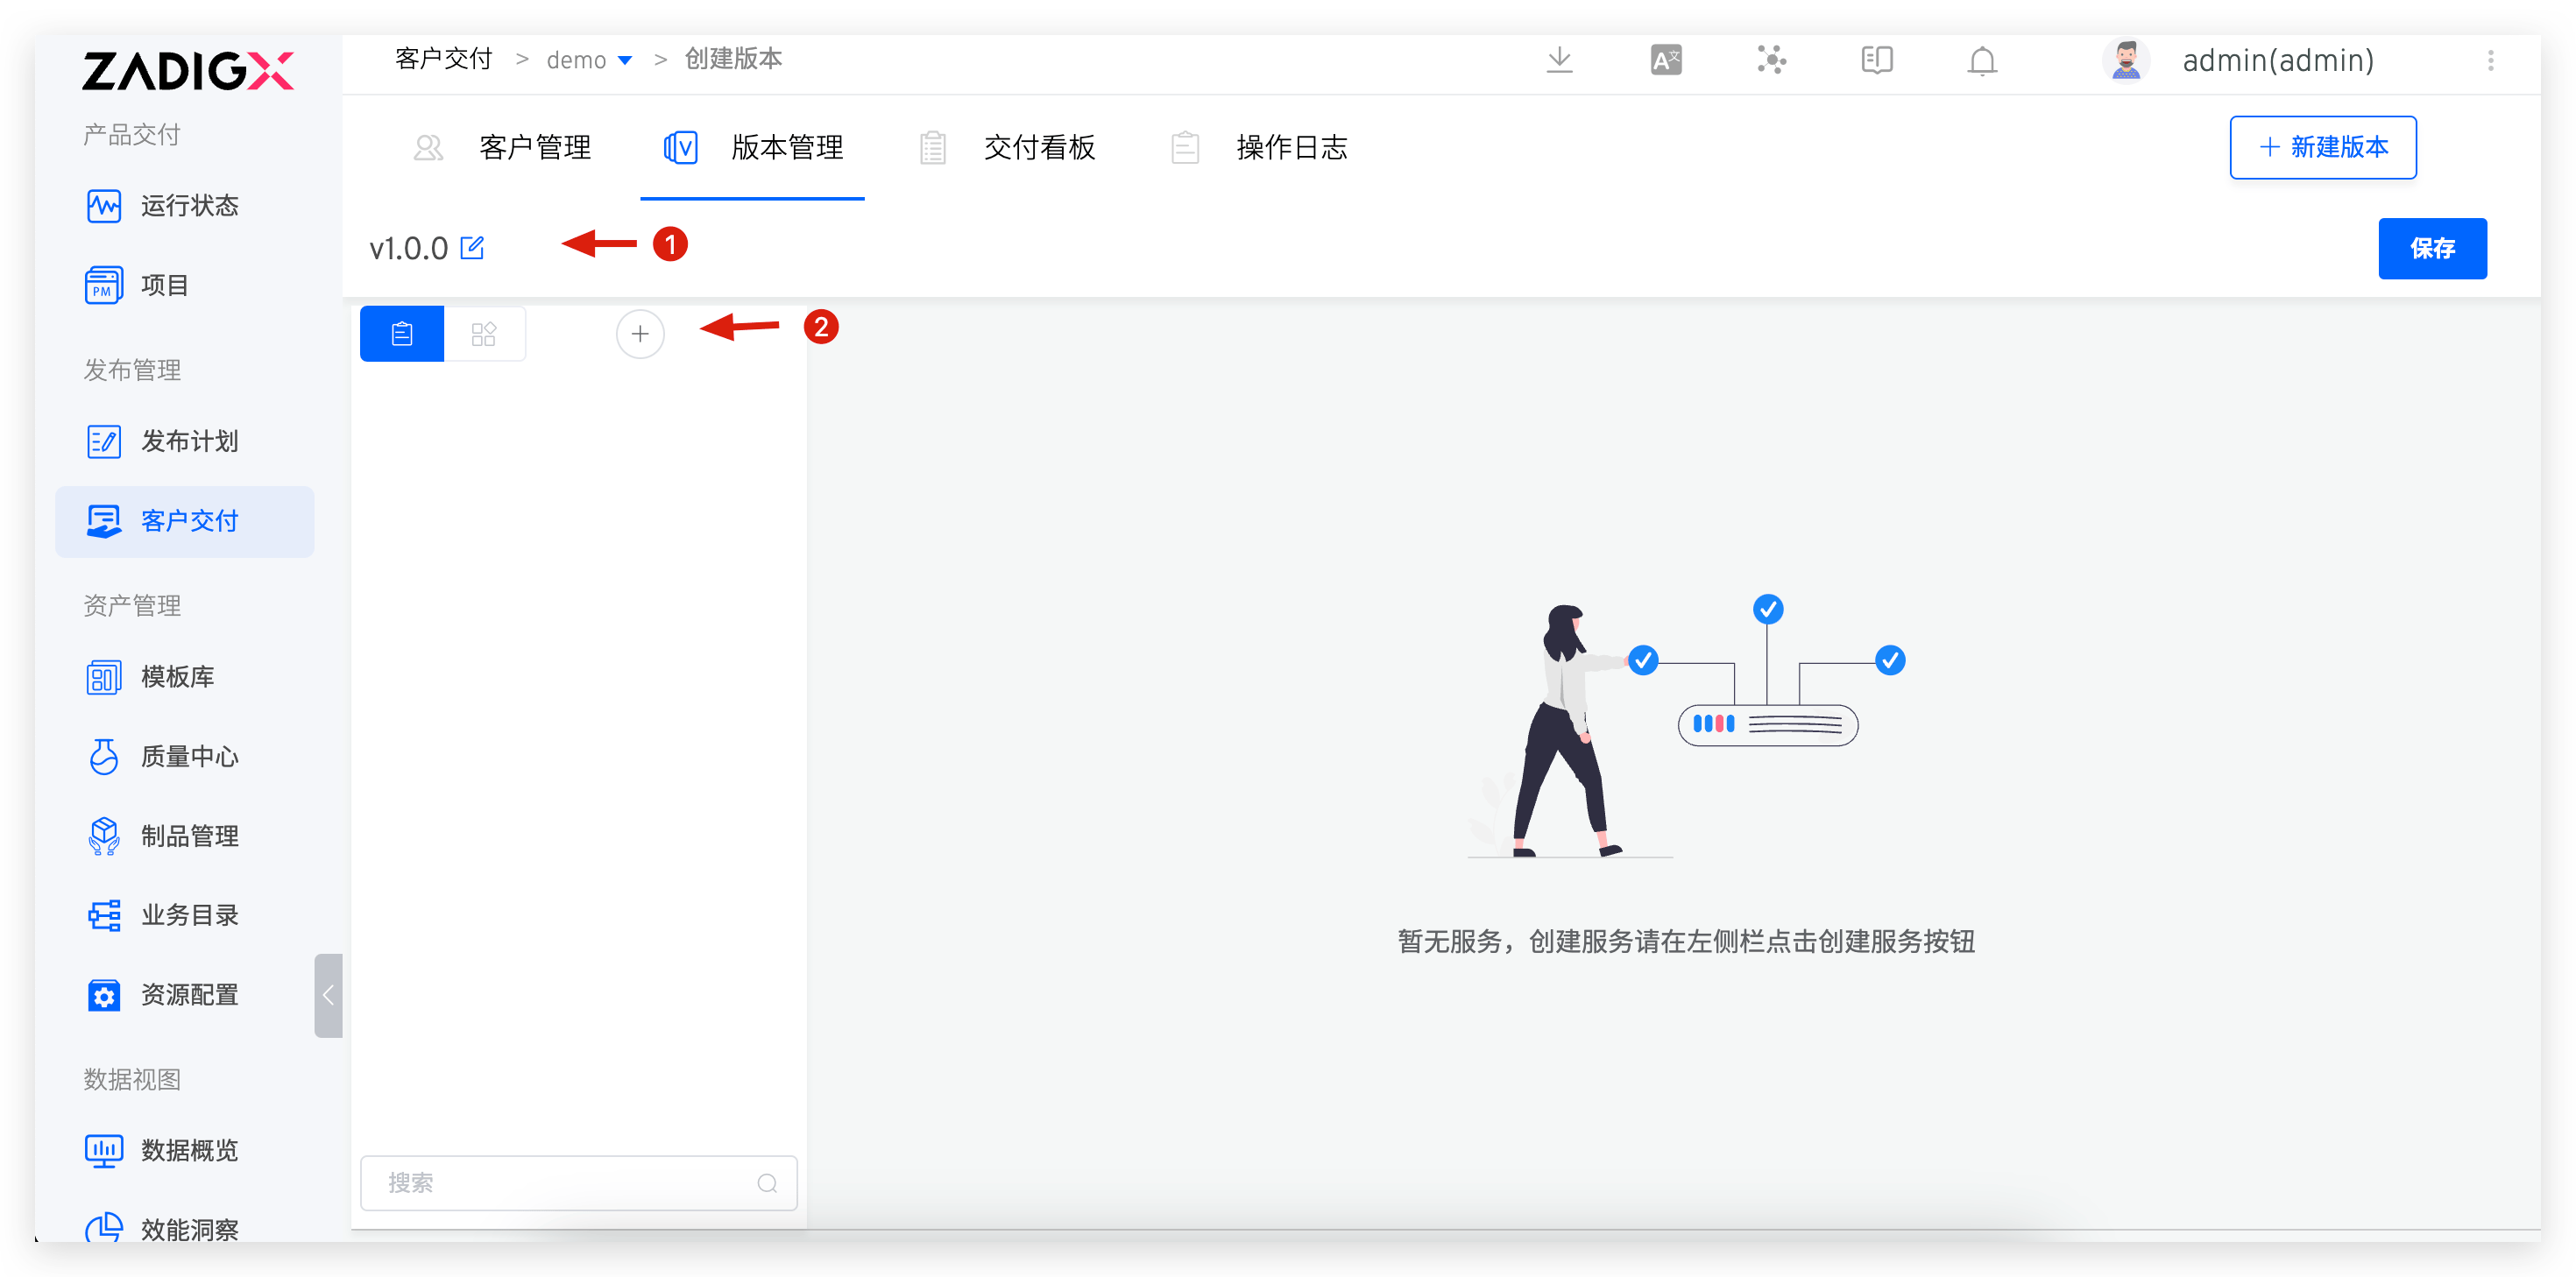Click the 保存 button
Viewport: 2576px width, 1277px height.
coord(2432,248)
